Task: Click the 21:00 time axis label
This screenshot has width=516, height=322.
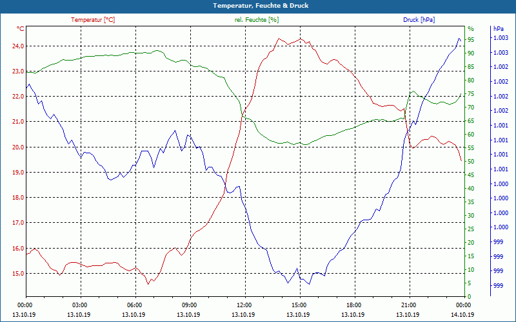Action: (409, 305)
